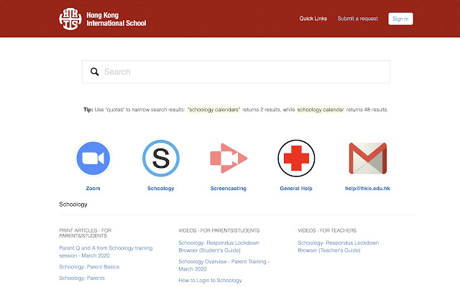Open the Schoology text link
Viewport: 460px width, 287px height.
pos(161,188)
